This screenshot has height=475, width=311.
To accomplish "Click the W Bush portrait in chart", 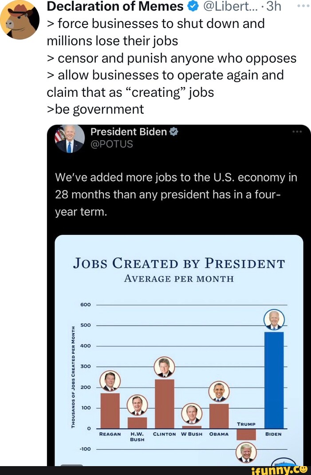I will pyautogui.click(x=192, y=414).
